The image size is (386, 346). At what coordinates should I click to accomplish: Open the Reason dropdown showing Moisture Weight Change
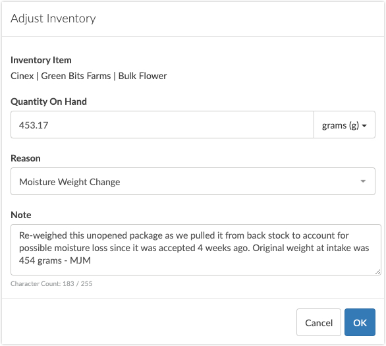(193, 181)
